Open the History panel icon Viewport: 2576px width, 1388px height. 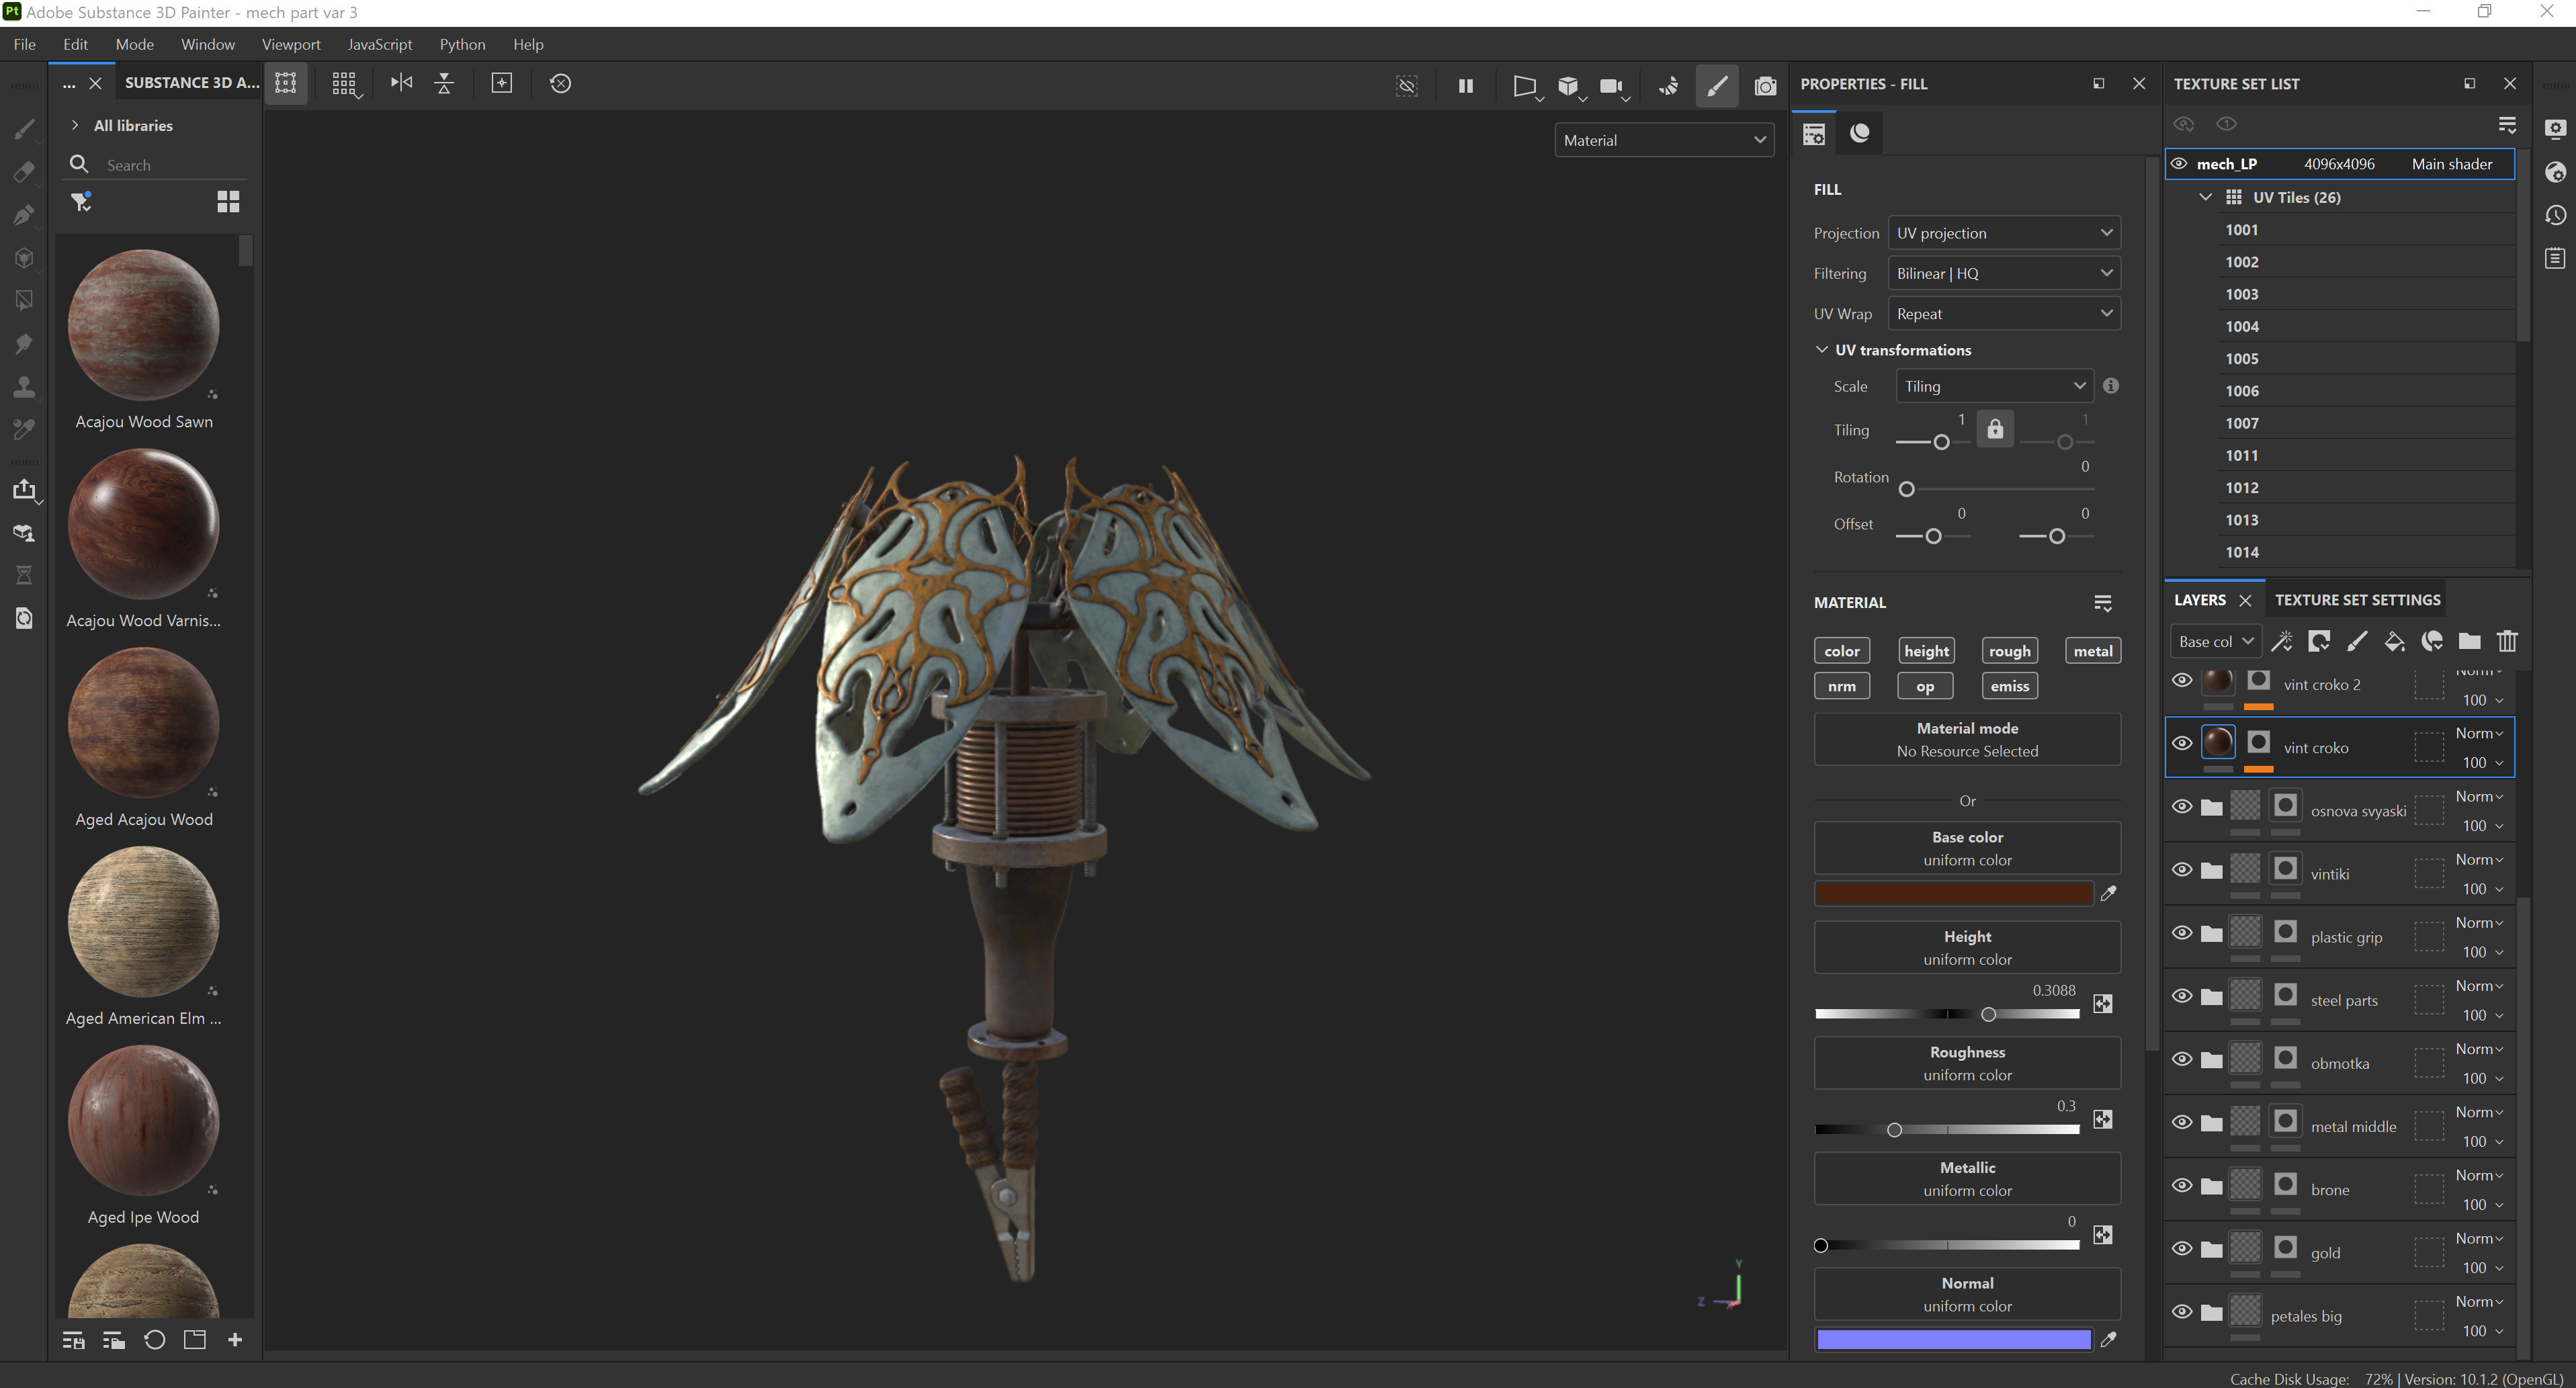pos(2555,215)
